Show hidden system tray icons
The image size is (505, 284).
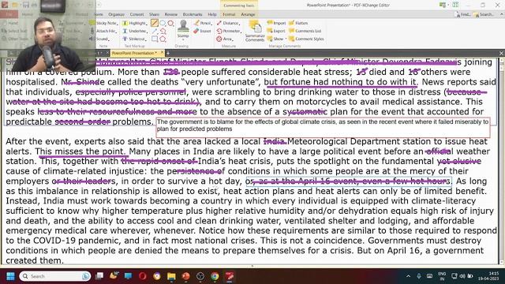pos(408,276)
